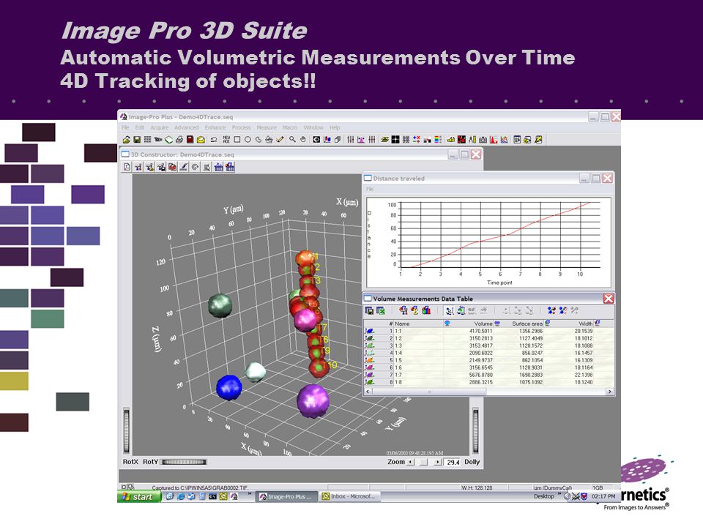Click data table scrollbar left arrow
Image resolution: width=703 pixels, height=527 pixels.
tap(368, 391)
